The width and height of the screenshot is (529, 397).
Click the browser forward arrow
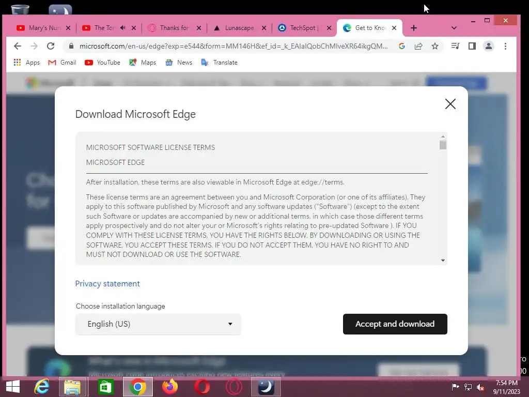tap(34, 46)
